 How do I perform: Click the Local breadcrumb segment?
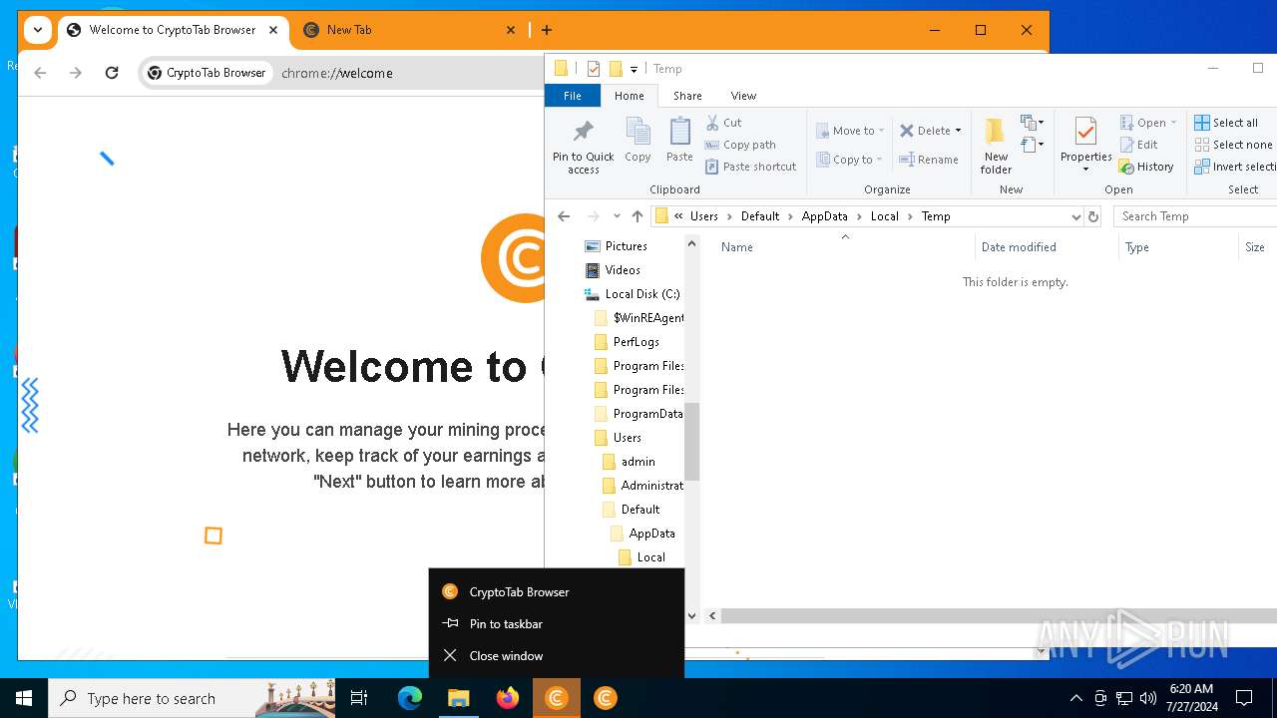click(884, 216)
